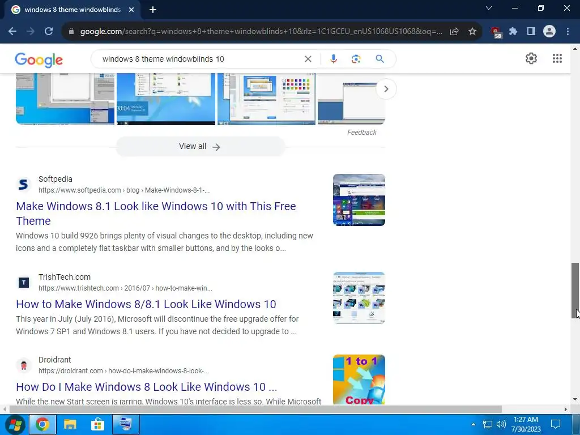The width and height of the screenshot is (580, 435).
Task: Open the notification center icon
Action: pyautogui.click(x=556, y=424)
